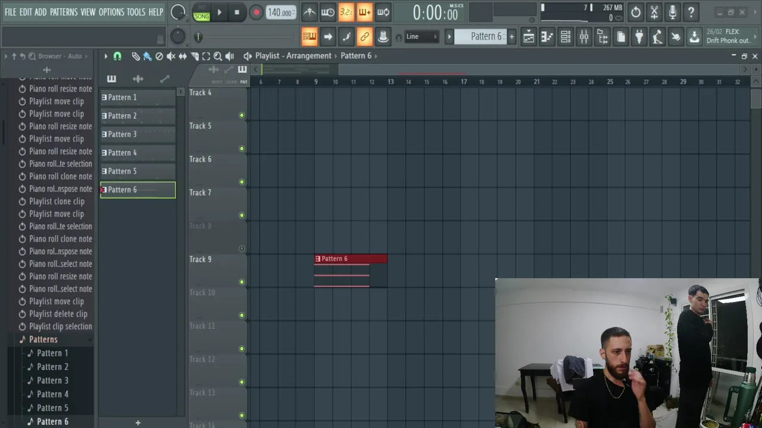Show patterns piano icon in picker panel
Viewport: 762px width, 428px height.
[111, 78]
